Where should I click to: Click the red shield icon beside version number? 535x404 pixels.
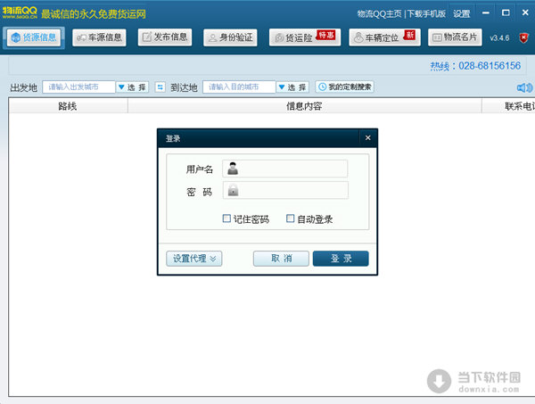pyautogui.click(x=524, y=37)
